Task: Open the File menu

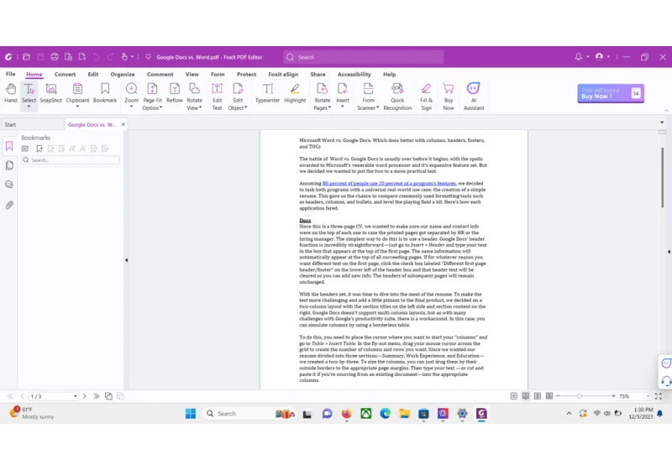Action: coord(11,74)
